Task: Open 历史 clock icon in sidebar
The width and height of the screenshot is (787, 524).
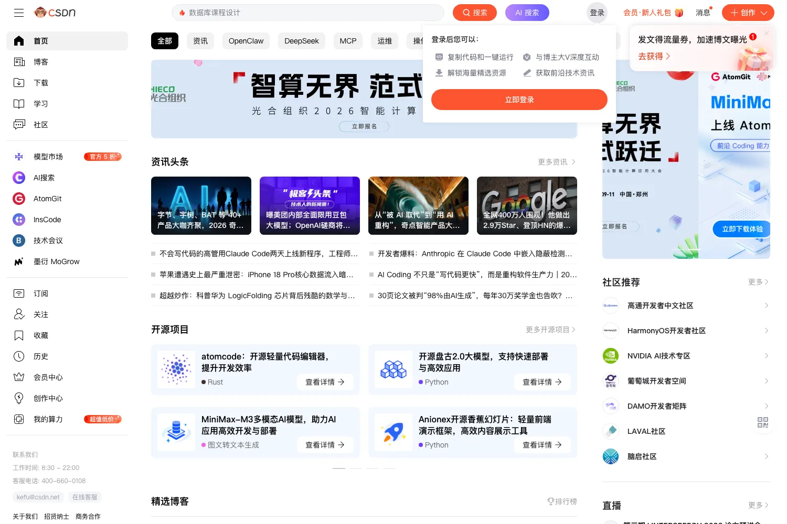Action: pyautogui.click(x=19, y=356)
